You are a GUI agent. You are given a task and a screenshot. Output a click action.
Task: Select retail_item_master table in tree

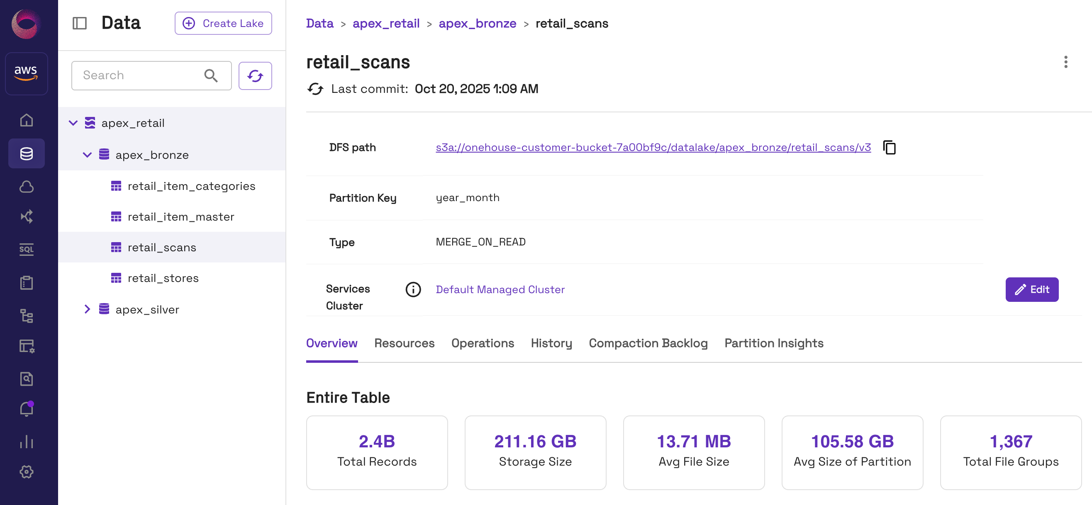point(180,217)
